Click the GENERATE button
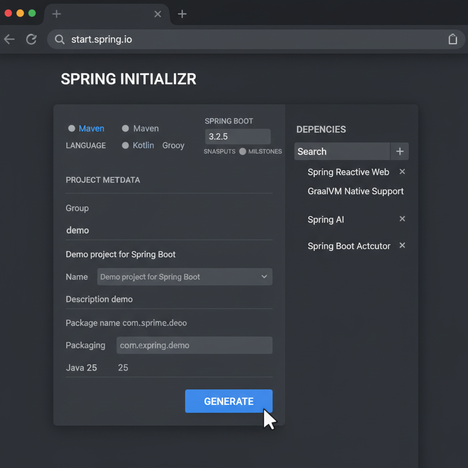The width and height of the screenshot is (468, 468). pyautogui.click(x=229, y=401)
